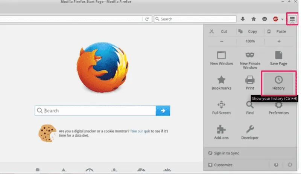Open Bookmarks from the menu panel

[x=222, y=82]
